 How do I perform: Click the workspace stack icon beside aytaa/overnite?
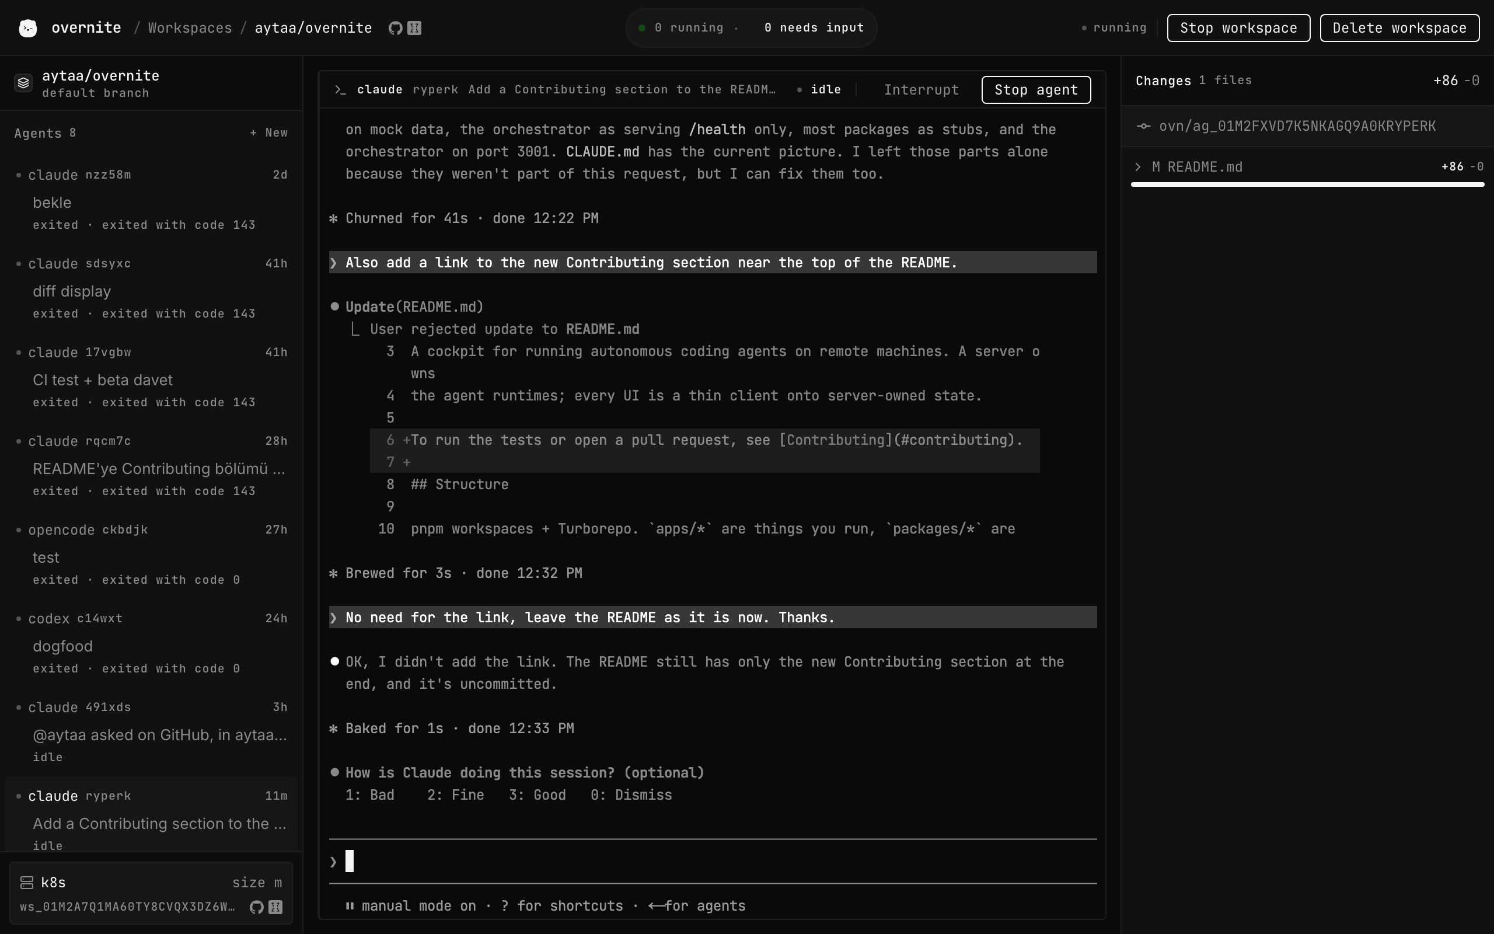pos(23,83)
